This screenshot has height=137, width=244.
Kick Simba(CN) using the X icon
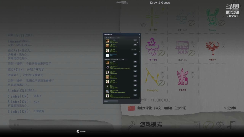click(x=163, y=77)
